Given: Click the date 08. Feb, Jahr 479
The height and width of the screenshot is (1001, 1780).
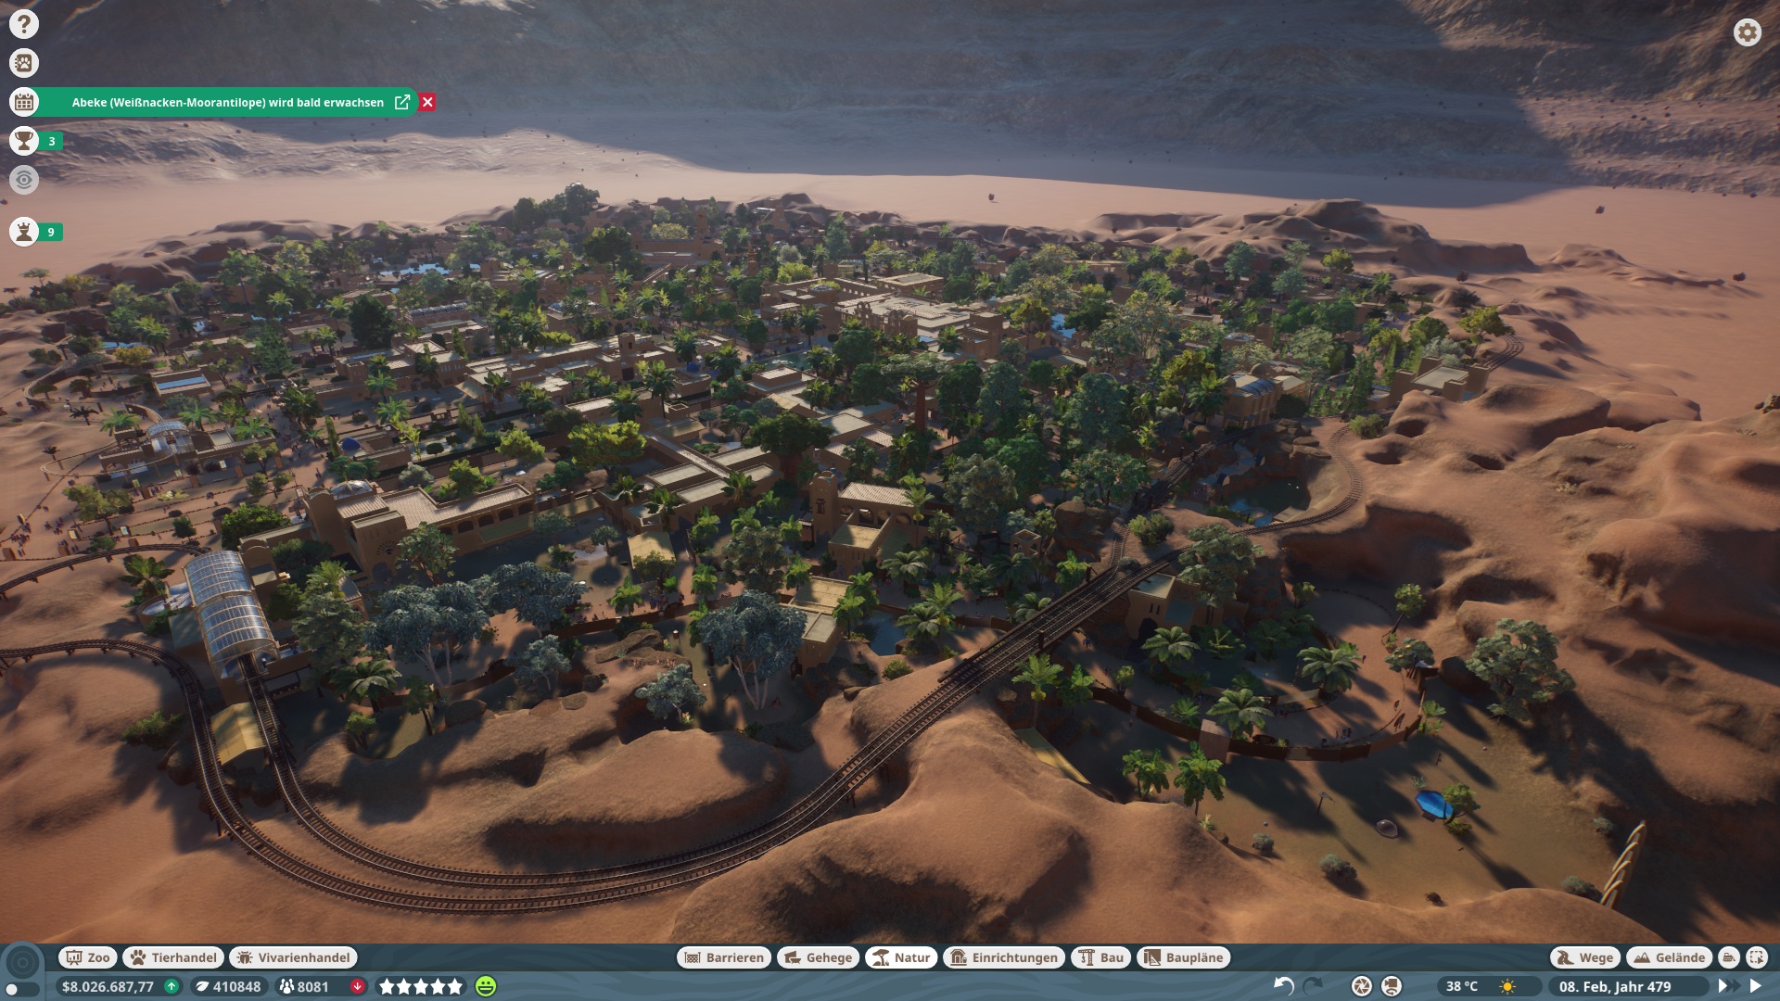Looking at the screenshot, I should 1615,986.
